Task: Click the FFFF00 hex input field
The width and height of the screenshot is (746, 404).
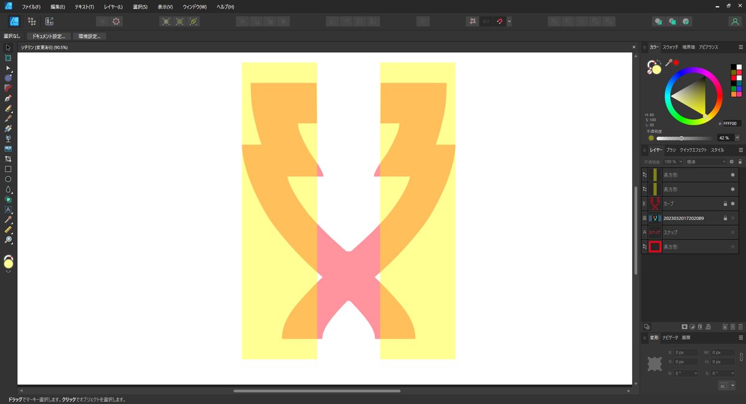Action: pyautogui.click(x=732, y=124)
